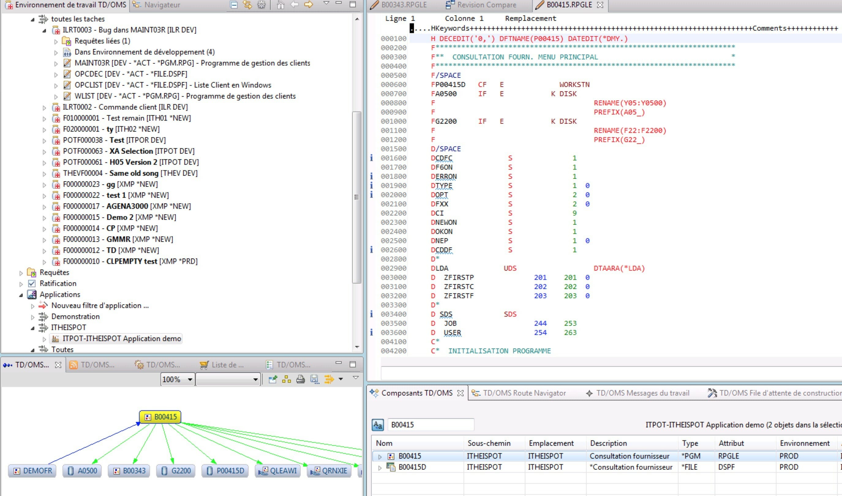Viewport: 842px width, 496px height.
Task: Click the F000000017 AGENA3000 task icon
Action: tap(56, 206)
